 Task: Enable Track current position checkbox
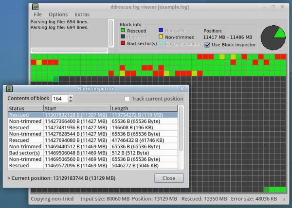tap(127, 99)
